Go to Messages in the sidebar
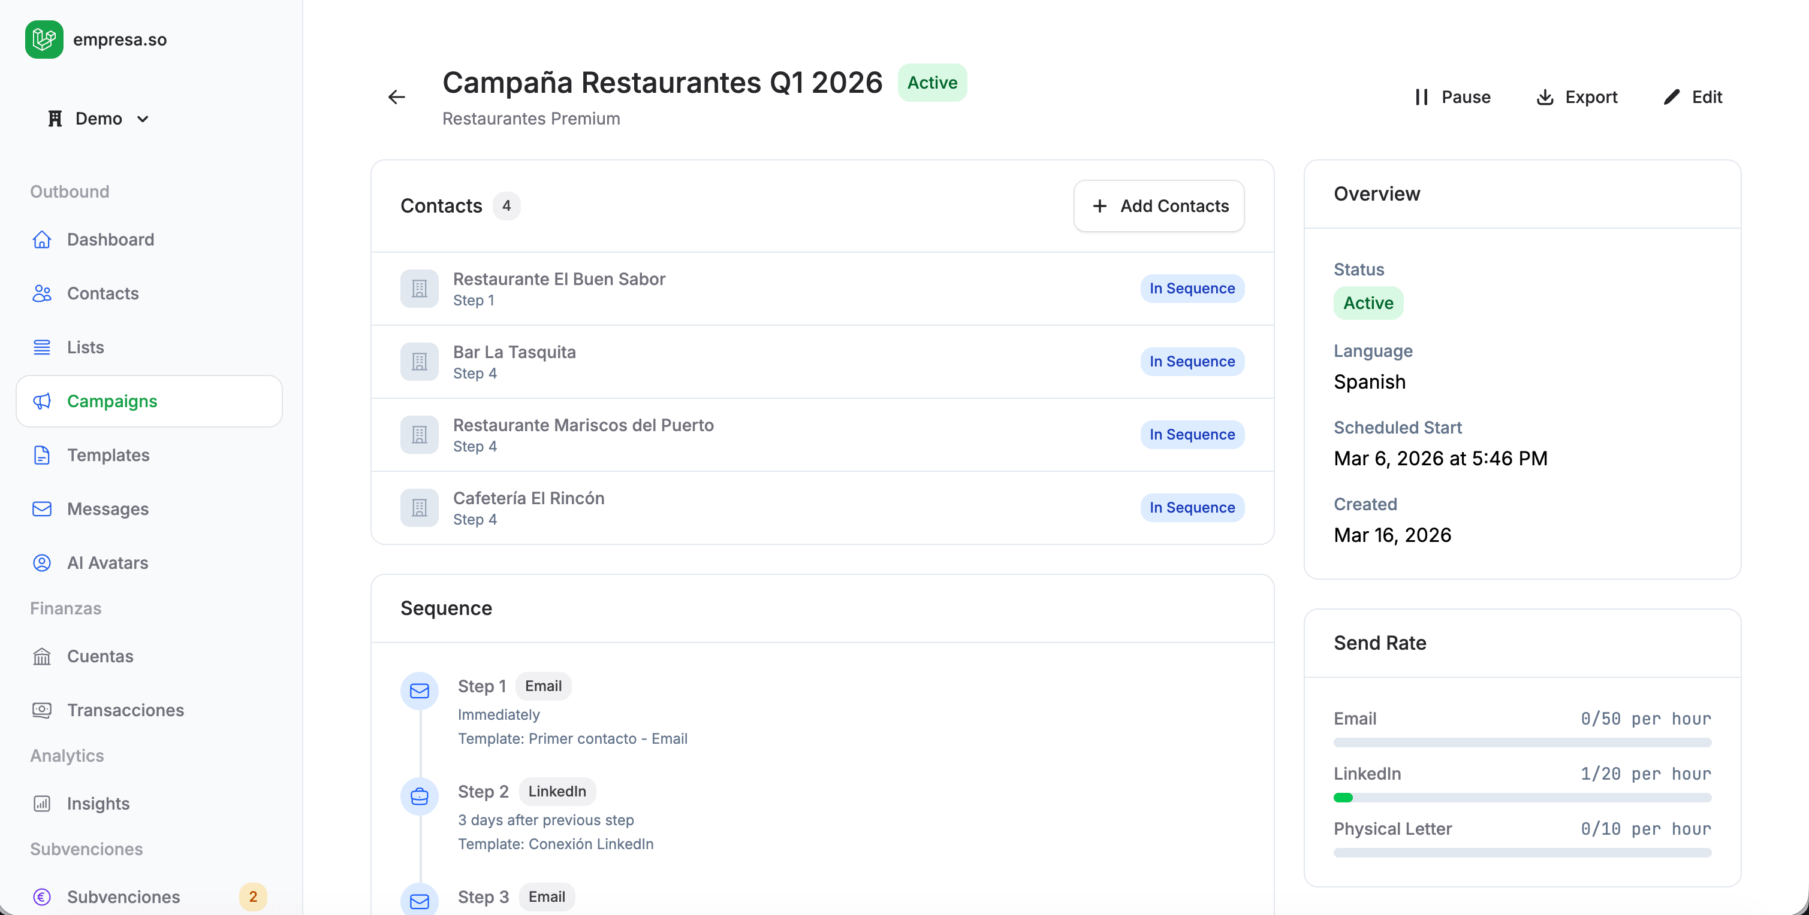Screen dimensions: 1809x915 pyautogui.click(x=107, y=509)
